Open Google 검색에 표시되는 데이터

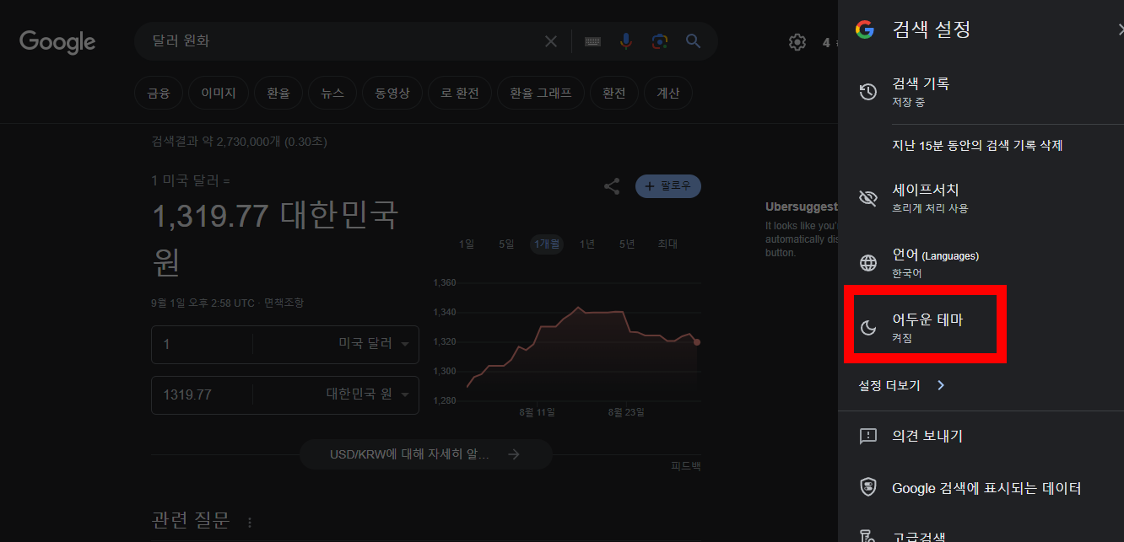(981, 487)
